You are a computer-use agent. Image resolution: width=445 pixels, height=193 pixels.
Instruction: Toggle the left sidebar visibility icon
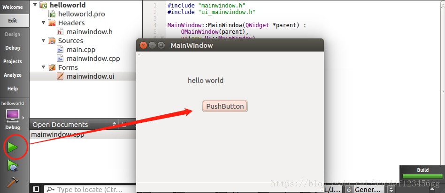coord(36,189)
